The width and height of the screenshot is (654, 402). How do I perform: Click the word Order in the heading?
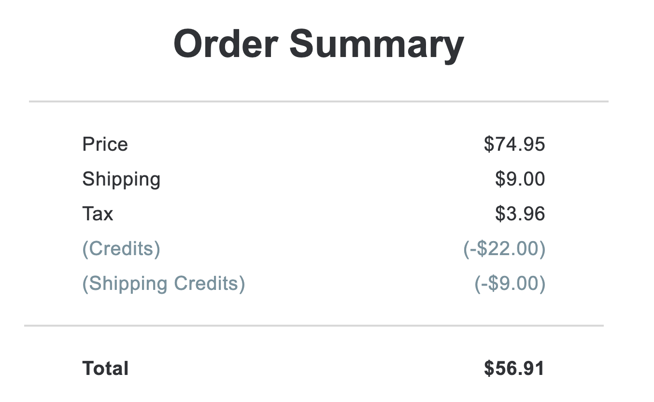(226, 44)
